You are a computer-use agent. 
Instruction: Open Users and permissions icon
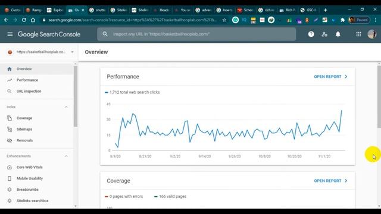click(324, 34)
